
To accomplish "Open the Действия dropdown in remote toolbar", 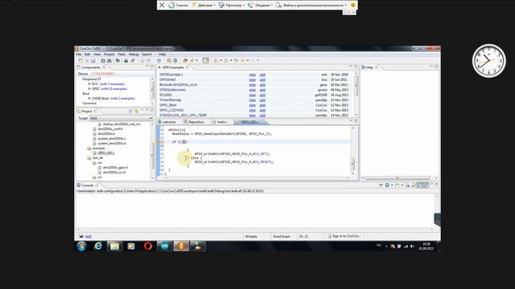I will 204,6.
